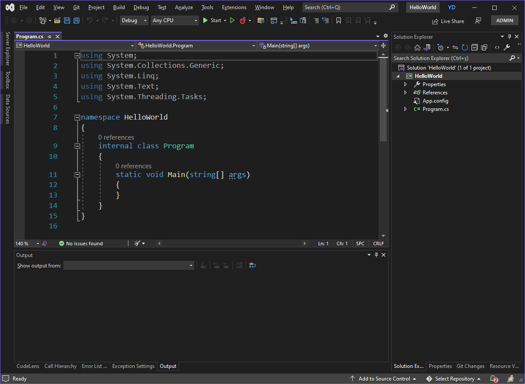Click Add to Source Control
Screen dimensions: 525x384
coord(384,379)
